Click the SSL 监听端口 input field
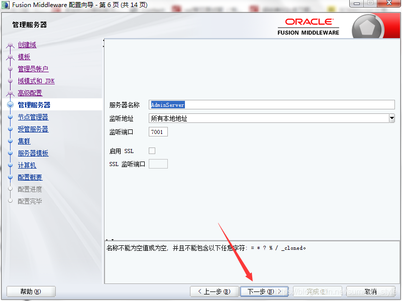This screenshot has height=301, width=402. pyautogui.click(x=158, y=164)
